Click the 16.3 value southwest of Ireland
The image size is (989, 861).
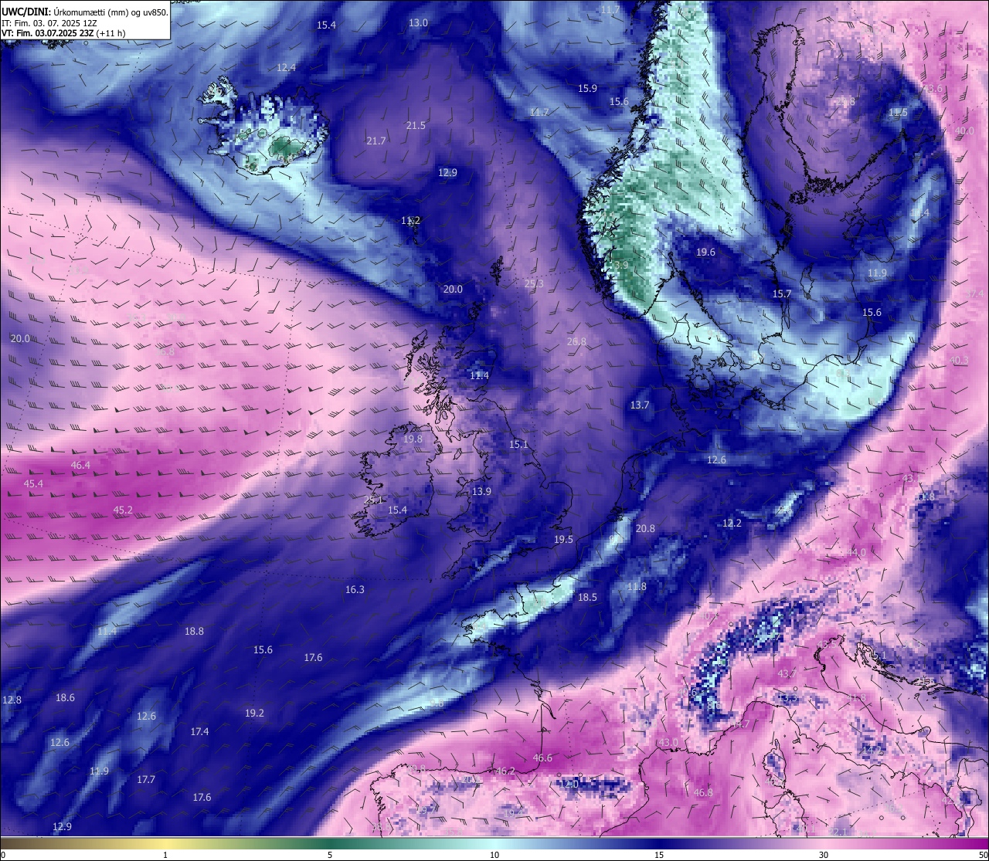pyautogui.click(x=355, y=590)
